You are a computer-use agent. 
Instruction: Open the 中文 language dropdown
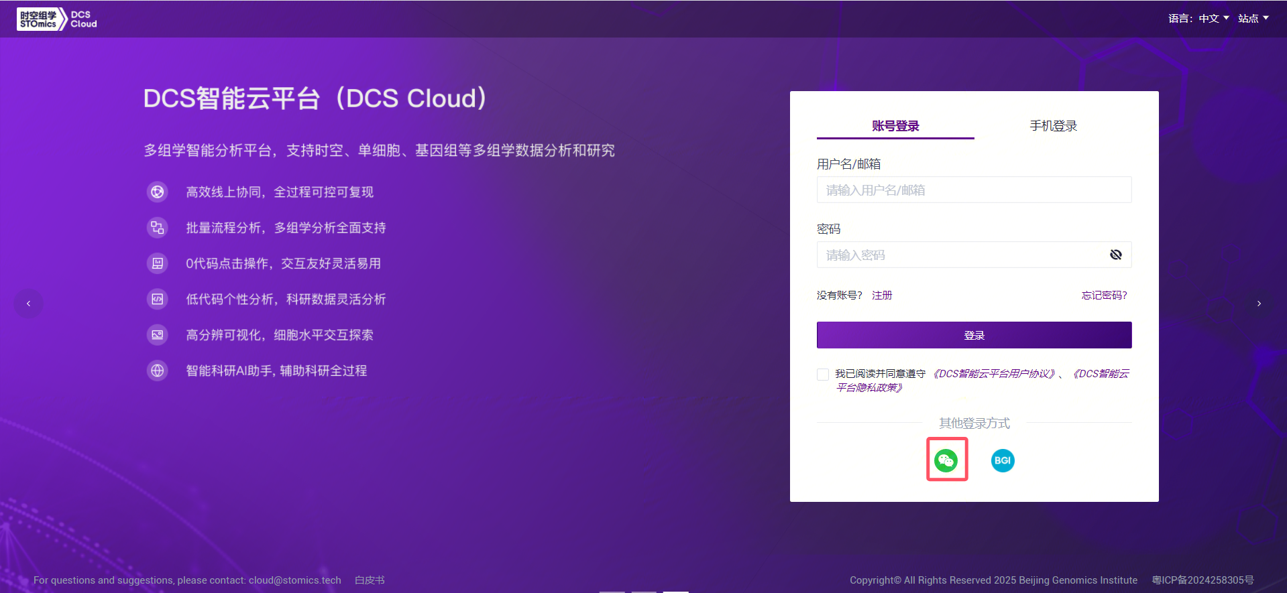pyautogui.click(x=1214, y=18)
